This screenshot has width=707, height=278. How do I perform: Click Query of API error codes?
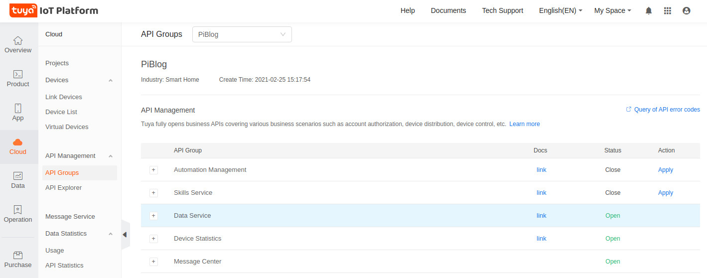(667, 110)
